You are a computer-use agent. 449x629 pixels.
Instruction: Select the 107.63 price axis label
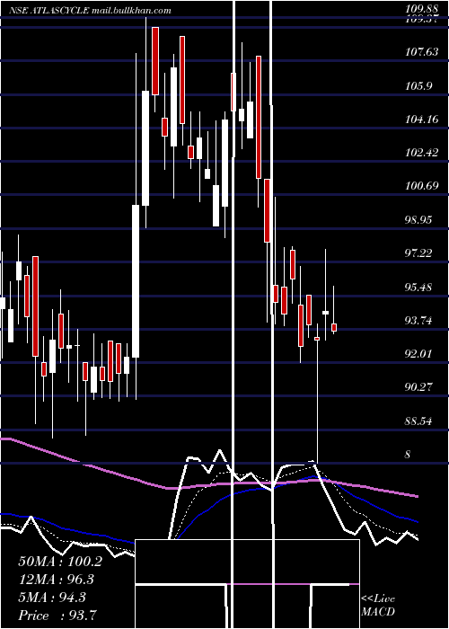422,52
